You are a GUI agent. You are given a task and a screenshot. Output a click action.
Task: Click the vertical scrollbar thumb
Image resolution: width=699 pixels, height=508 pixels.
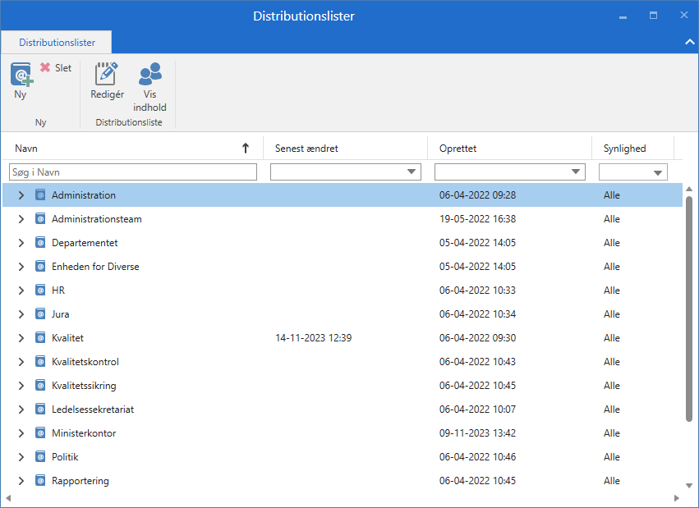point(689,308)
